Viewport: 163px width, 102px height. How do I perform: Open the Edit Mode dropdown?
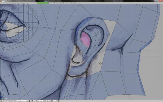[x=23, y=101]
